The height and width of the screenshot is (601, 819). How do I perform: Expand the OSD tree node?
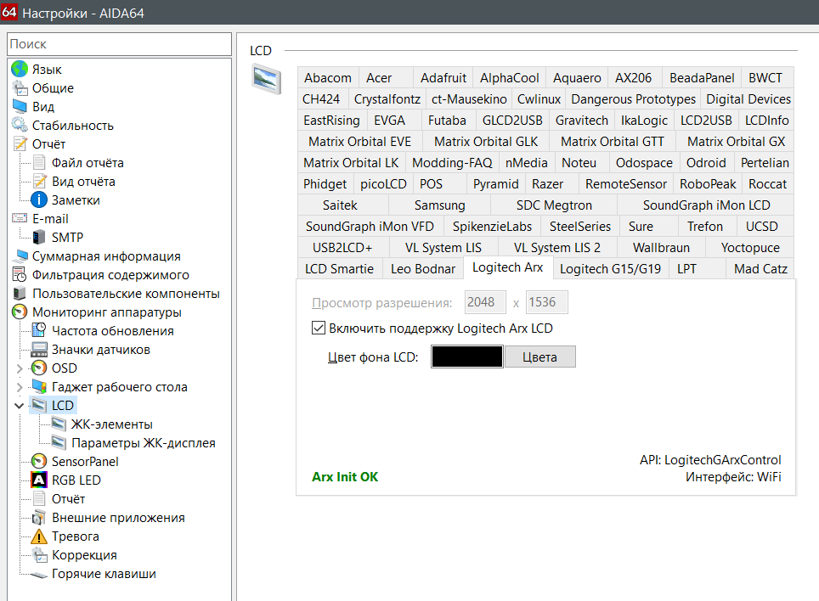point(20,368)
